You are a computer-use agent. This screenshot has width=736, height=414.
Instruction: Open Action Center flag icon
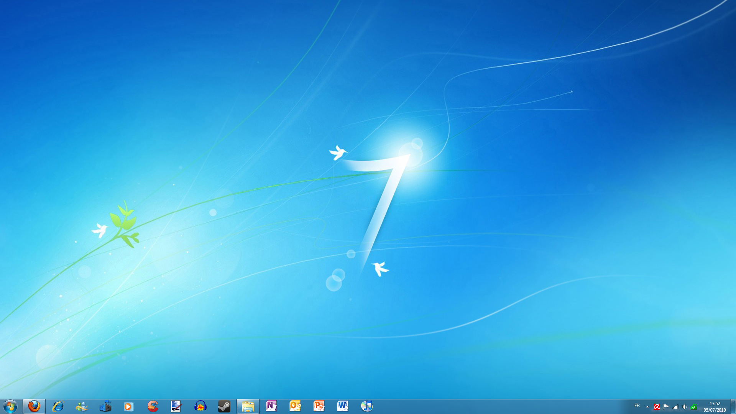click(666, 407)
